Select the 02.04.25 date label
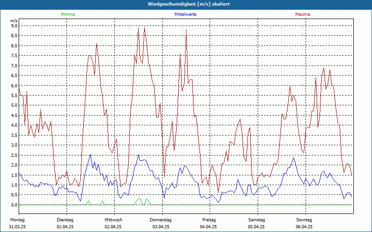This screenshot has height=232, width=372. pos(113,227)
